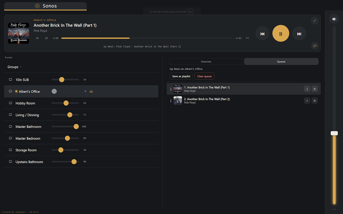343x214 pixels.
Task: Click the 'Created by almulder' footer text
Action: (20, 212)
